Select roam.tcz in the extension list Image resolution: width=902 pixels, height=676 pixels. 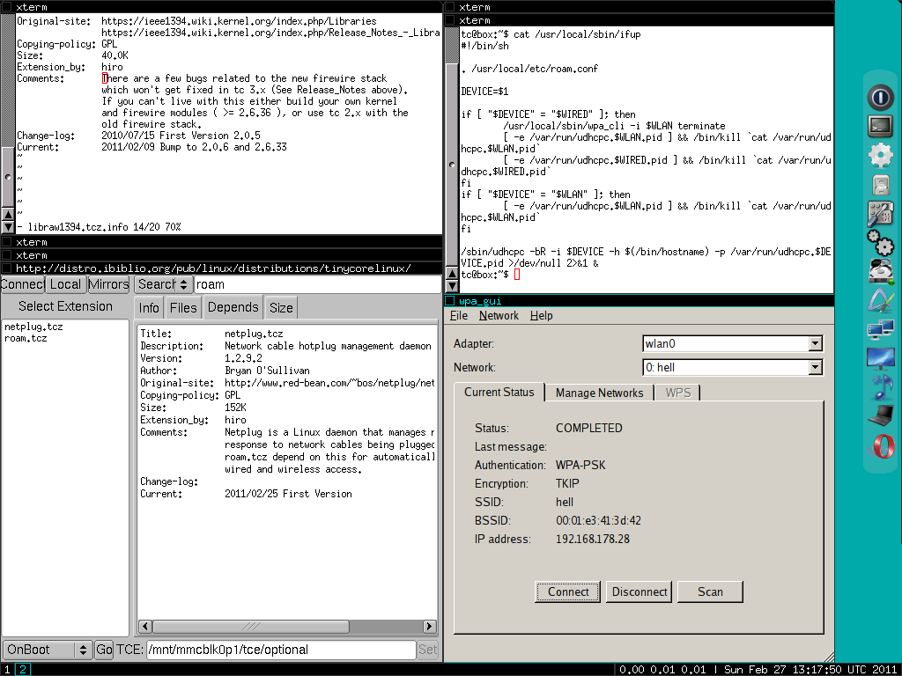[x=26, y=338]
